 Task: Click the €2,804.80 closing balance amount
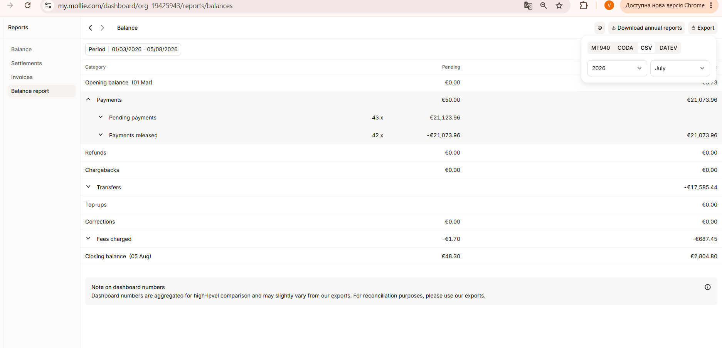tap(704, 256)
